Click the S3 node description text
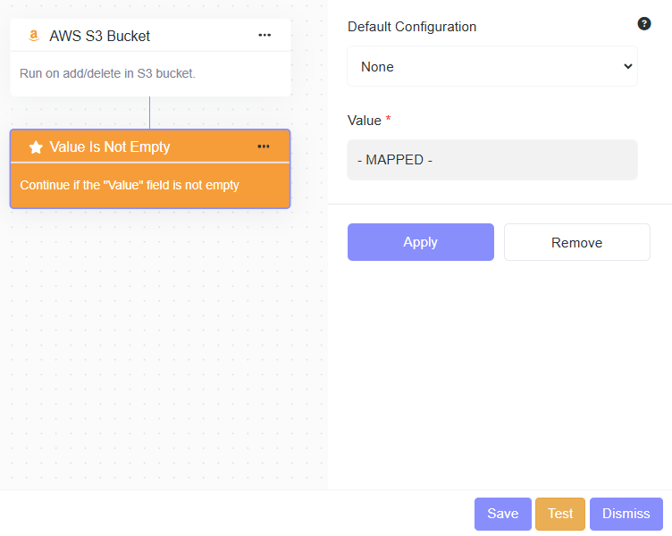Screen dimensions: 672x536 [x=107, y=73]
